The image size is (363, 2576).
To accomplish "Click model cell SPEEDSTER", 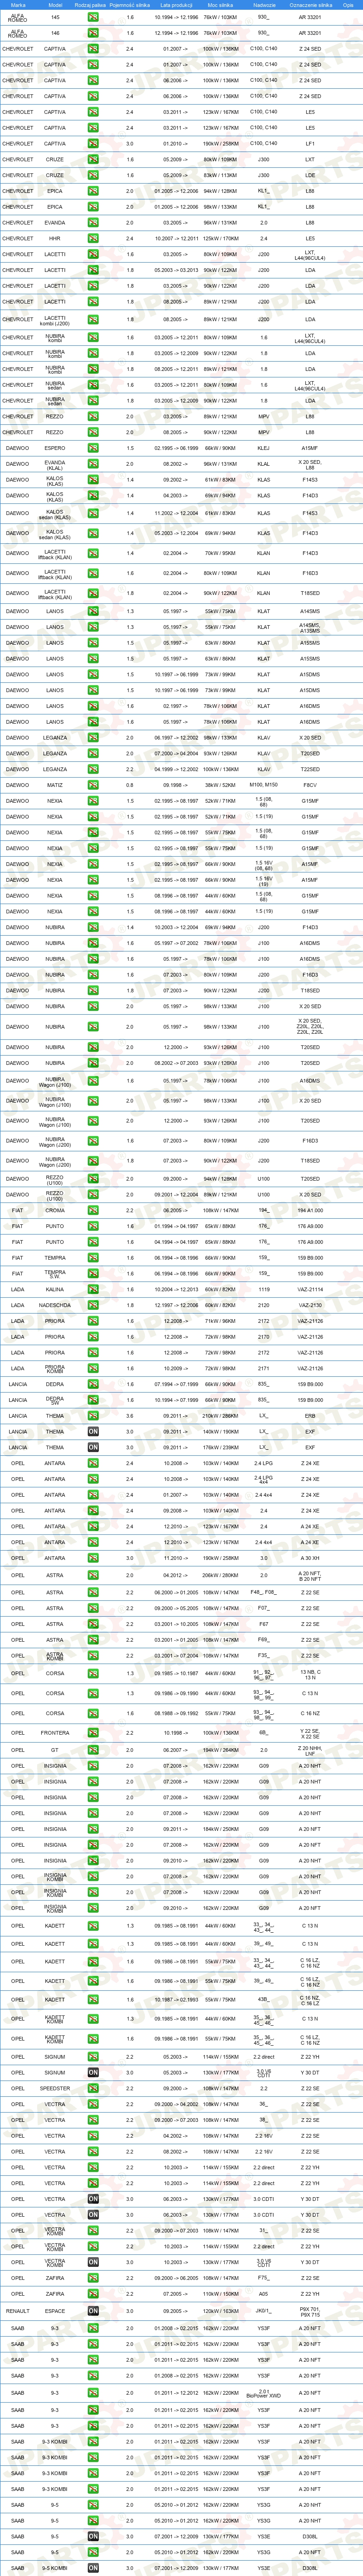I will point(55,2087).
